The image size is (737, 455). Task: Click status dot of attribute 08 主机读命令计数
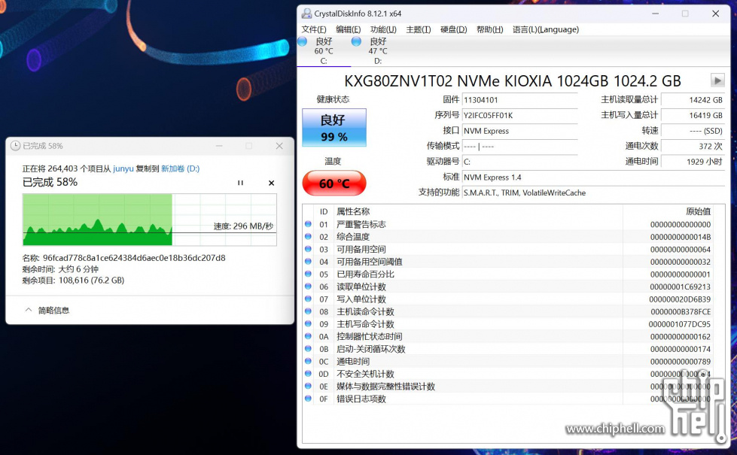(x=309, y=311)
